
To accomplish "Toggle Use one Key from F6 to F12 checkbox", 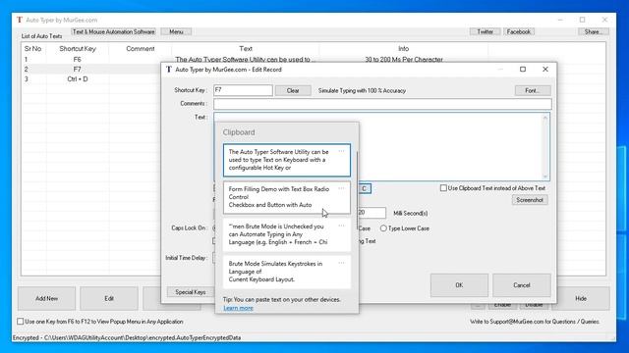I will click(20, 322).
